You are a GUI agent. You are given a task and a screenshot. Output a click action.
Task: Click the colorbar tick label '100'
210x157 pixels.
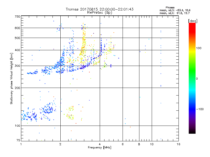pos(199,48)
